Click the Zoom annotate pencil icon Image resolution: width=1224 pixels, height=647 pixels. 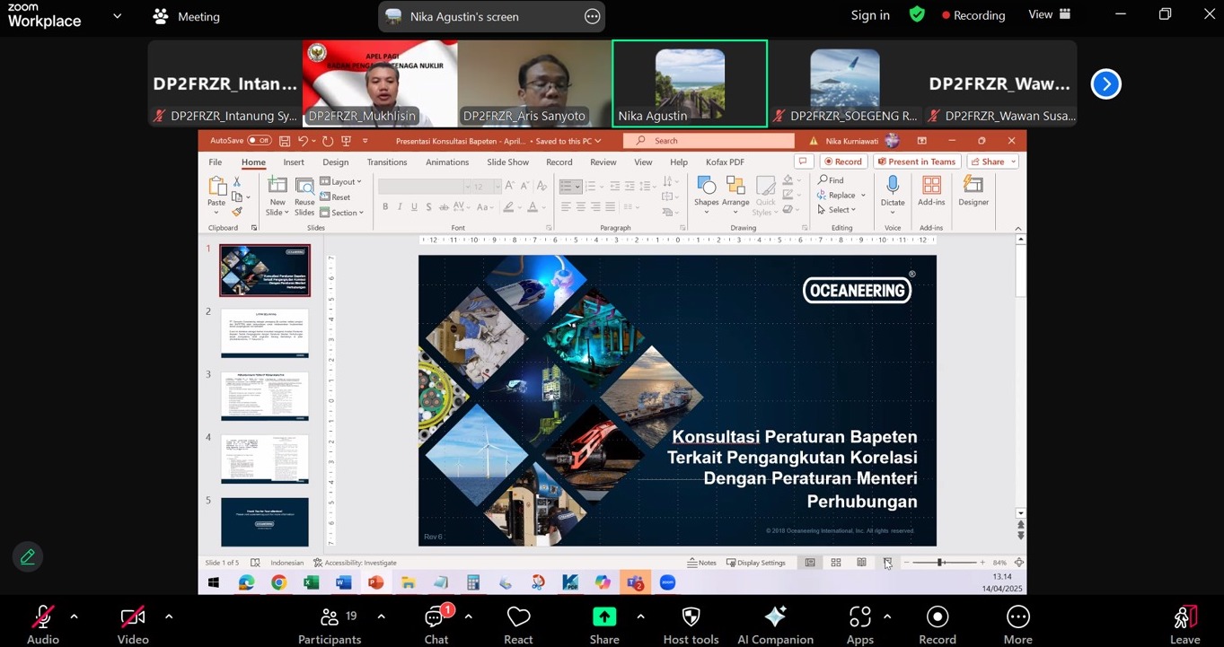(28, 557)
